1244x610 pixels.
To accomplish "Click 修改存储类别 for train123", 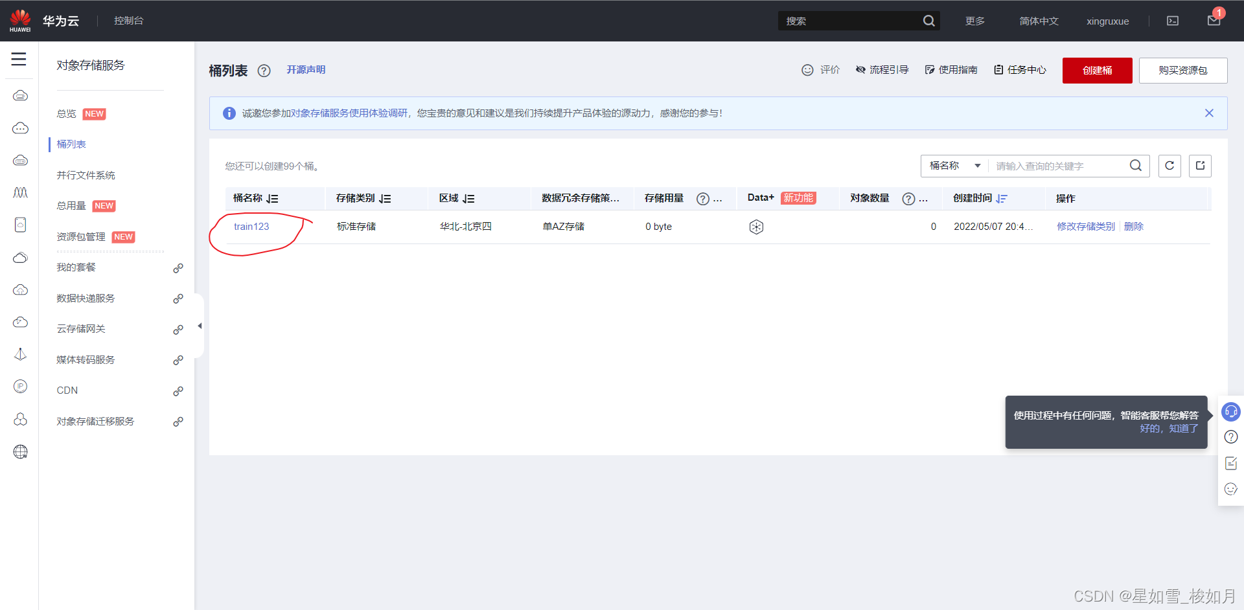I will click(1086, 227).
